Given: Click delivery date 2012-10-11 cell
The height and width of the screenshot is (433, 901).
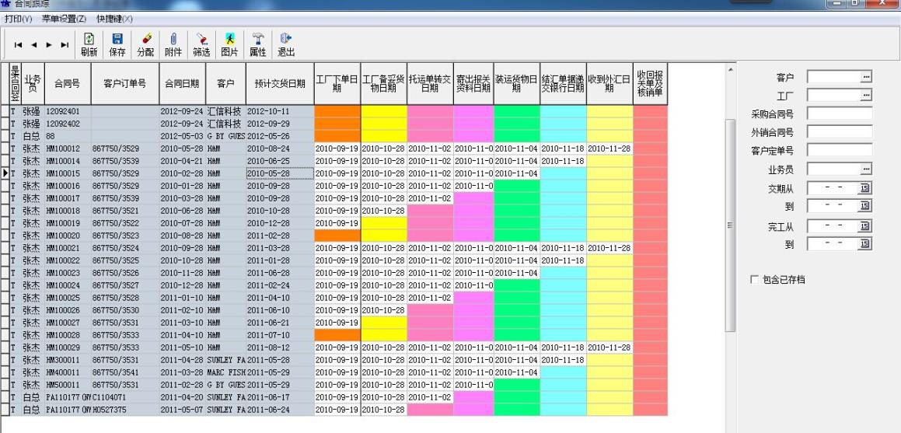Looking at the screenshot, I should (281, 111).
